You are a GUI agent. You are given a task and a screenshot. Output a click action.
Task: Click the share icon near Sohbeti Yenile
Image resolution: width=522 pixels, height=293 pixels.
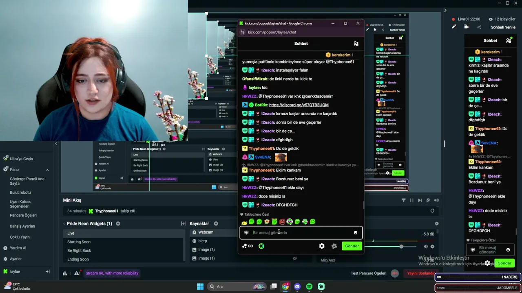pos(479,27)
